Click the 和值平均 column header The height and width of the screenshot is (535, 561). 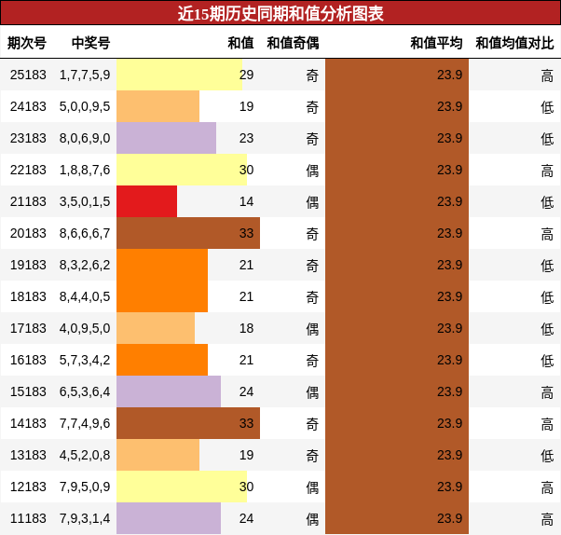436,43
